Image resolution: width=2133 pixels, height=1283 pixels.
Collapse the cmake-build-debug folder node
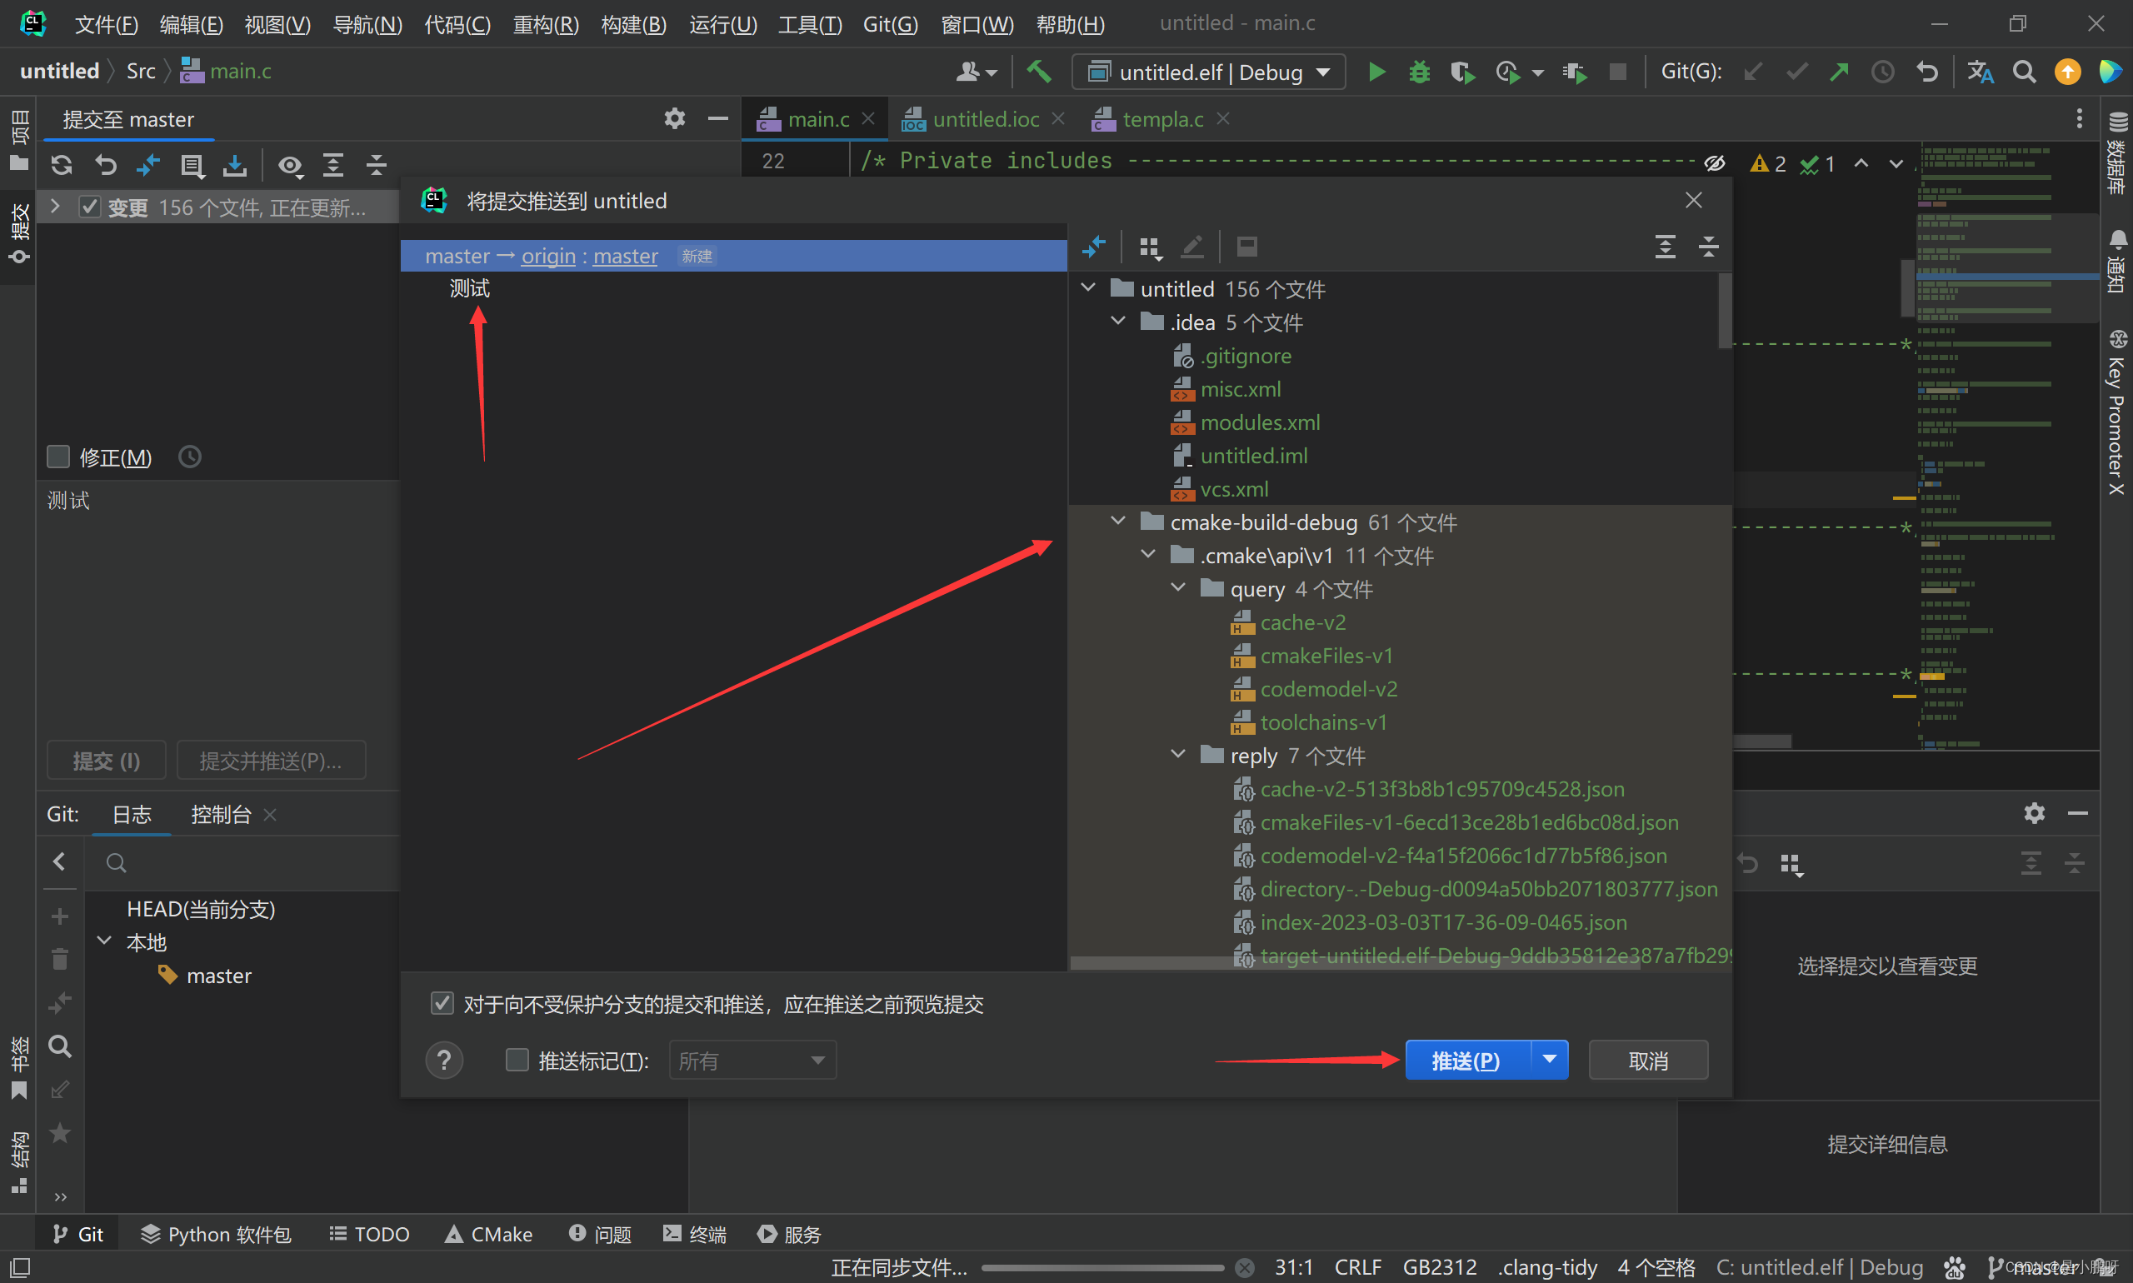1118,522
